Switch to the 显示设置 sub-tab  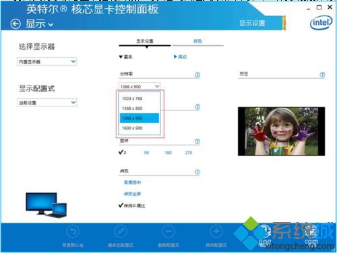click(145, 41)
